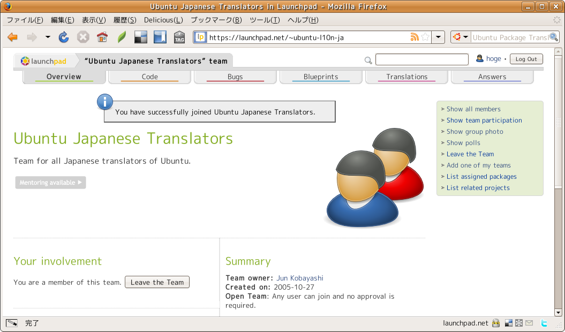The width and height of the screenshot is (565, 332).
Task: Click the blue info icon on notification
Action: point(105,102)
